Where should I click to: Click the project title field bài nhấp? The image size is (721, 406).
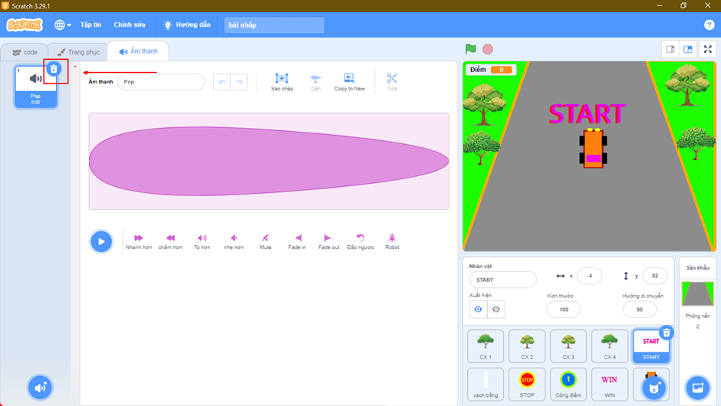274,25
